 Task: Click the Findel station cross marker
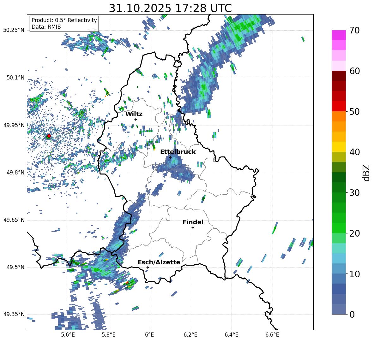(x=193, y=228)
